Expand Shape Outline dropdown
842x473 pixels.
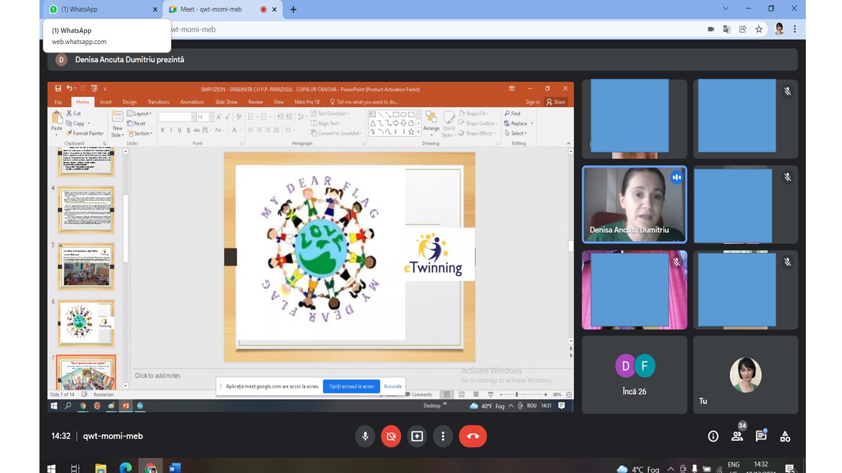[x=478, y=124]
